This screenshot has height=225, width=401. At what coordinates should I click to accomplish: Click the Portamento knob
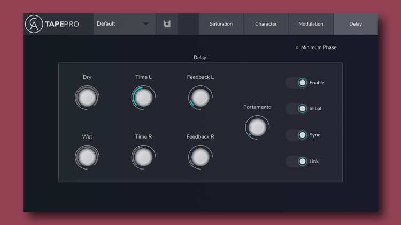[x=257, y=127]
